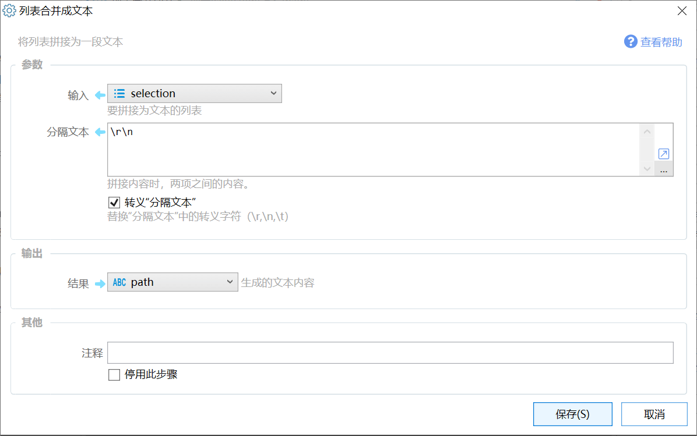Screen dimensions: 697x436
Task: Open the selection input dropdown
Action: click(x=195, y=93)
